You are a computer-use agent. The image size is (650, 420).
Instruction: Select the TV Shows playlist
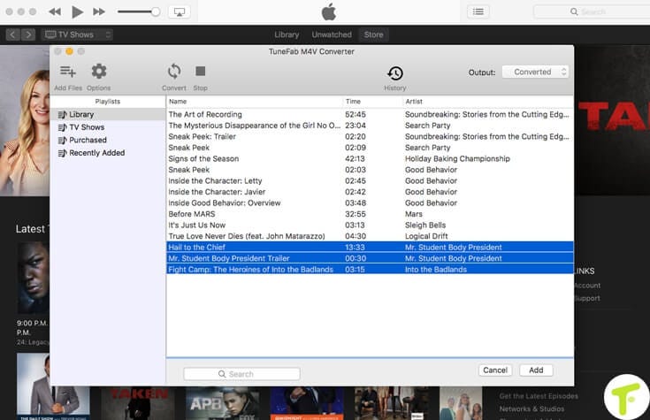(x=108, y=127)
